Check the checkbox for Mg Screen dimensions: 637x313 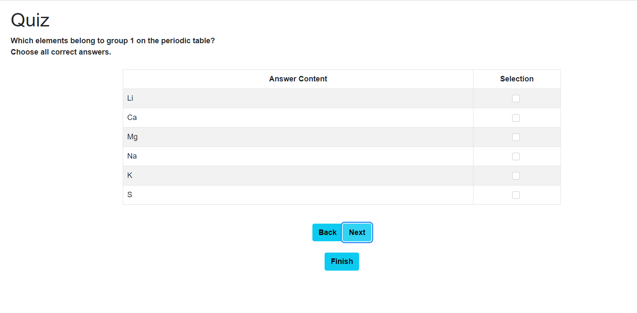coord(516,137)
